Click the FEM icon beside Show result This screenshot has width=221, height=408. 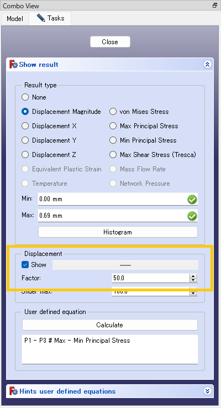(x=13, y=65)
